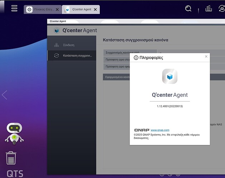
Task: Click the sync status icon in sidebar
Action: point(57,56)
